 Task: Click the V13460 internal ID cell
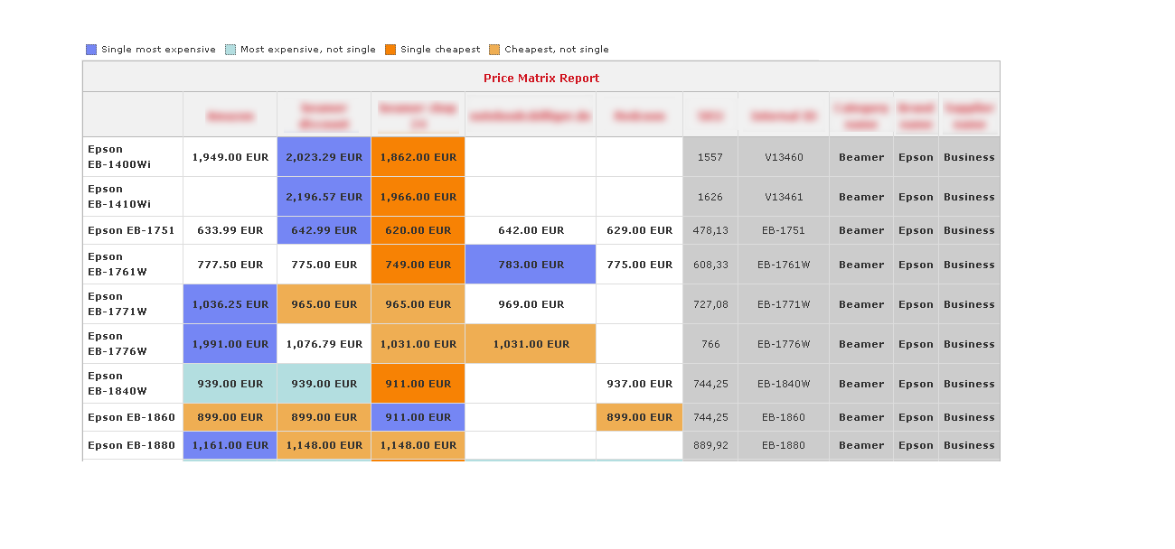click(784, 157)
